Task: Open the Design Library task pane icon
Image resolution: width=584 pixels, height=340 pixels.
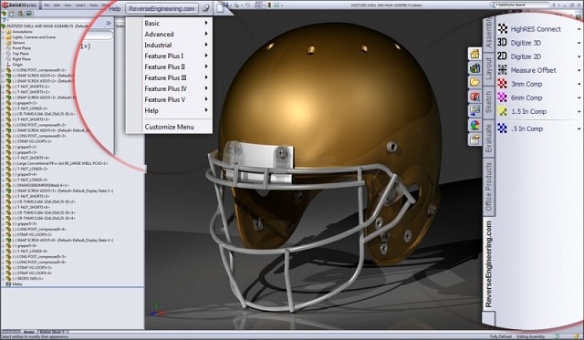Action: tap(474, 68)
